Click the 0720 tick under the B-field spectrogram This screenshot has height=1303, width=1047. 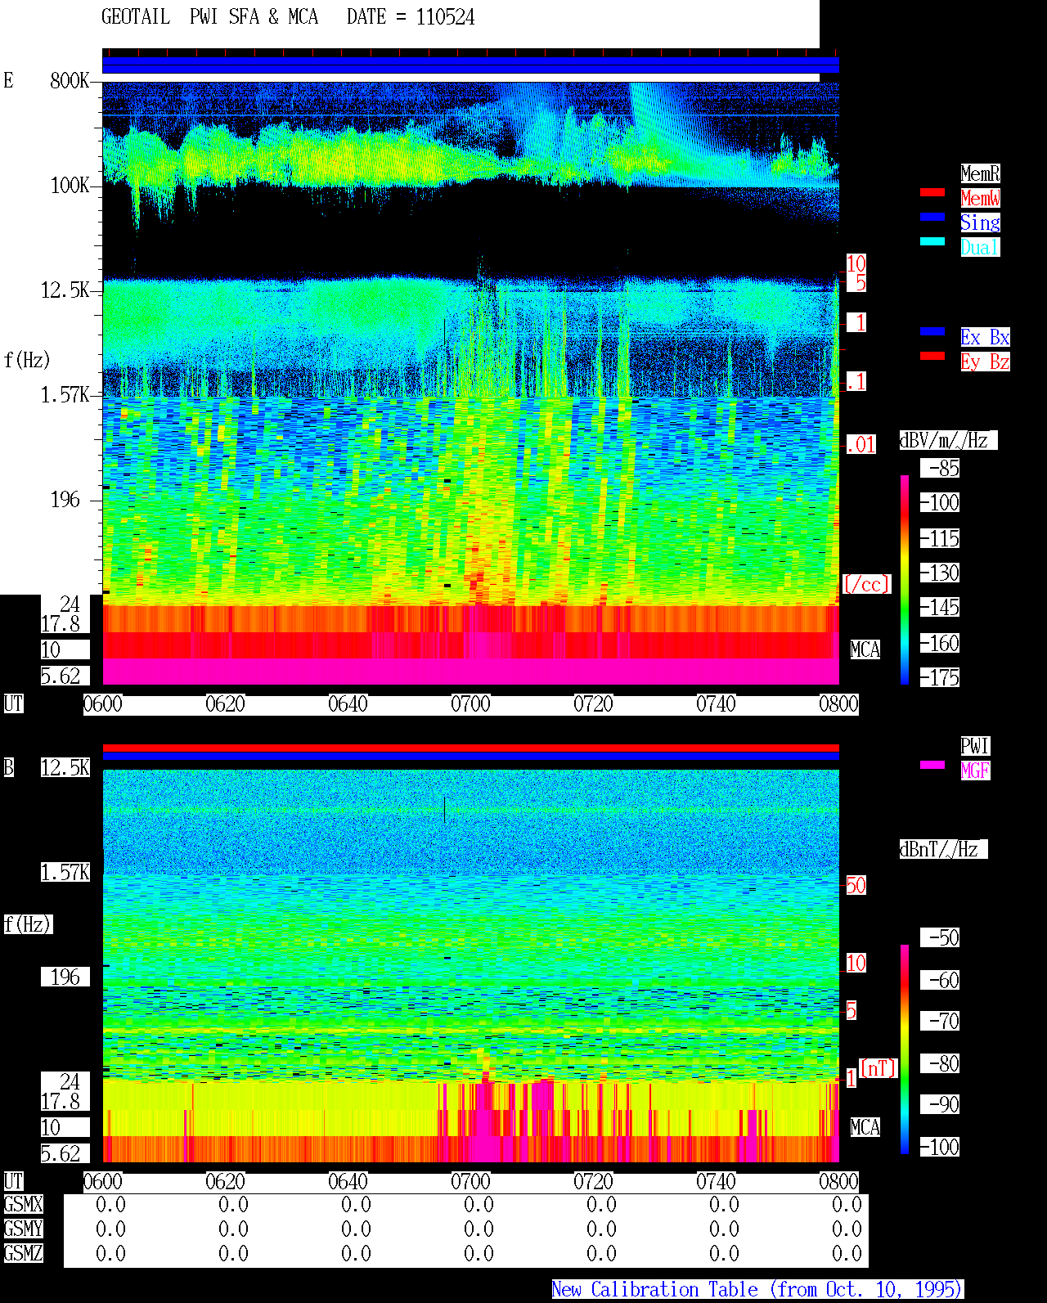click(594, 1181)
